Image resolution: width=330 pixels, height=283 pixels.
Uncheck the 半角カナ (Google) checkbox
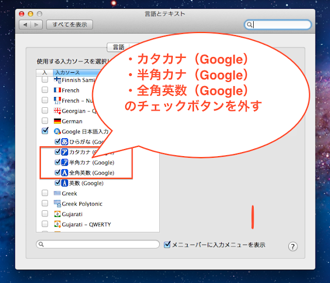(x=57, y=162)
